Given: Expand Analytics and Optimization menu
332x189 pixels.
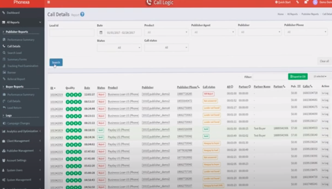Looking at the screenshot, I should (x=22, y=131).
